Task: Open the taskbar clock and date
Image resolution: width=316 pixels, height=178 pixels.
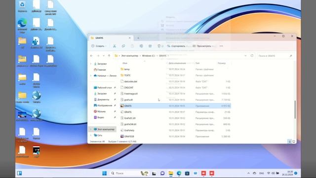Action: tap(287, 173)
